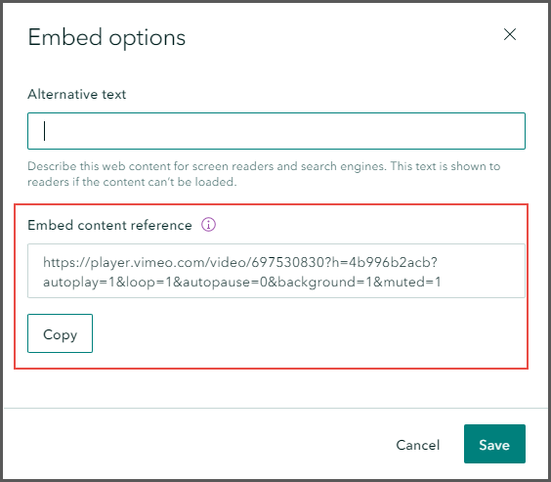Place cursor in the empty alt text box
The image size is (551, 482).
(x=276, y=131)
